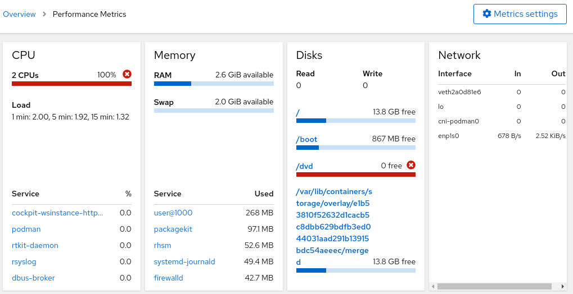Open the rsyslog service entry
This screenshot has height=294, width=573.
25,261
